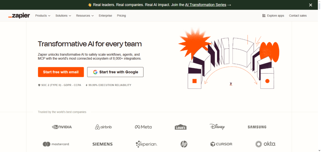Click the Samsung company logo

point(257,127)
